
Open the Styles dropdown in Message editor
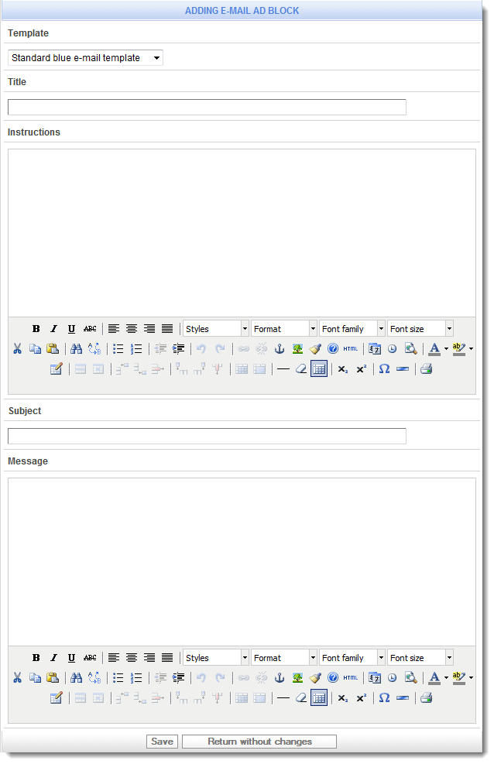(216, 658)
